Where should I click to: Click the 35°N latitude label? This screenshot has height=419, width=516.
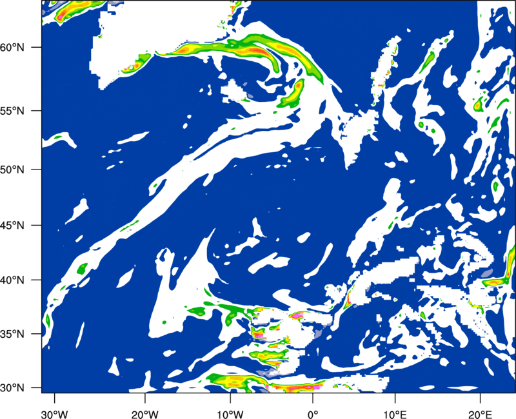point(12,334)
